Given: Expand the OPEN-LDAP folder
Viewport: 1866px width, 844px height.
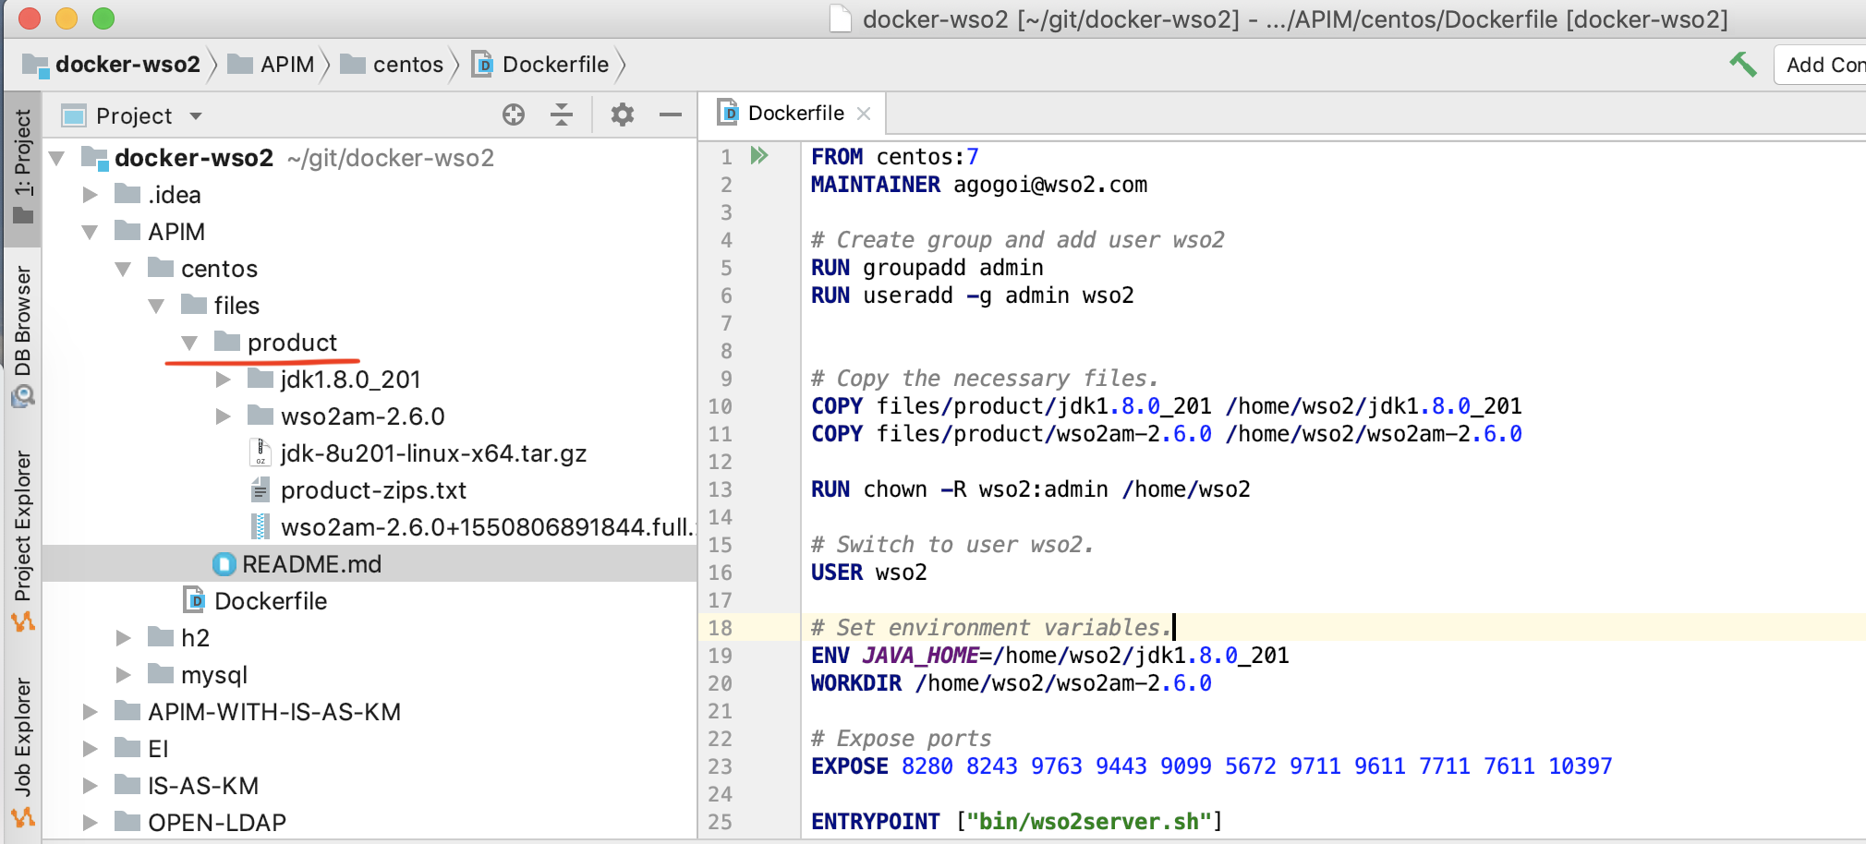Looking at the screenshot, I should tap(90, 823).
